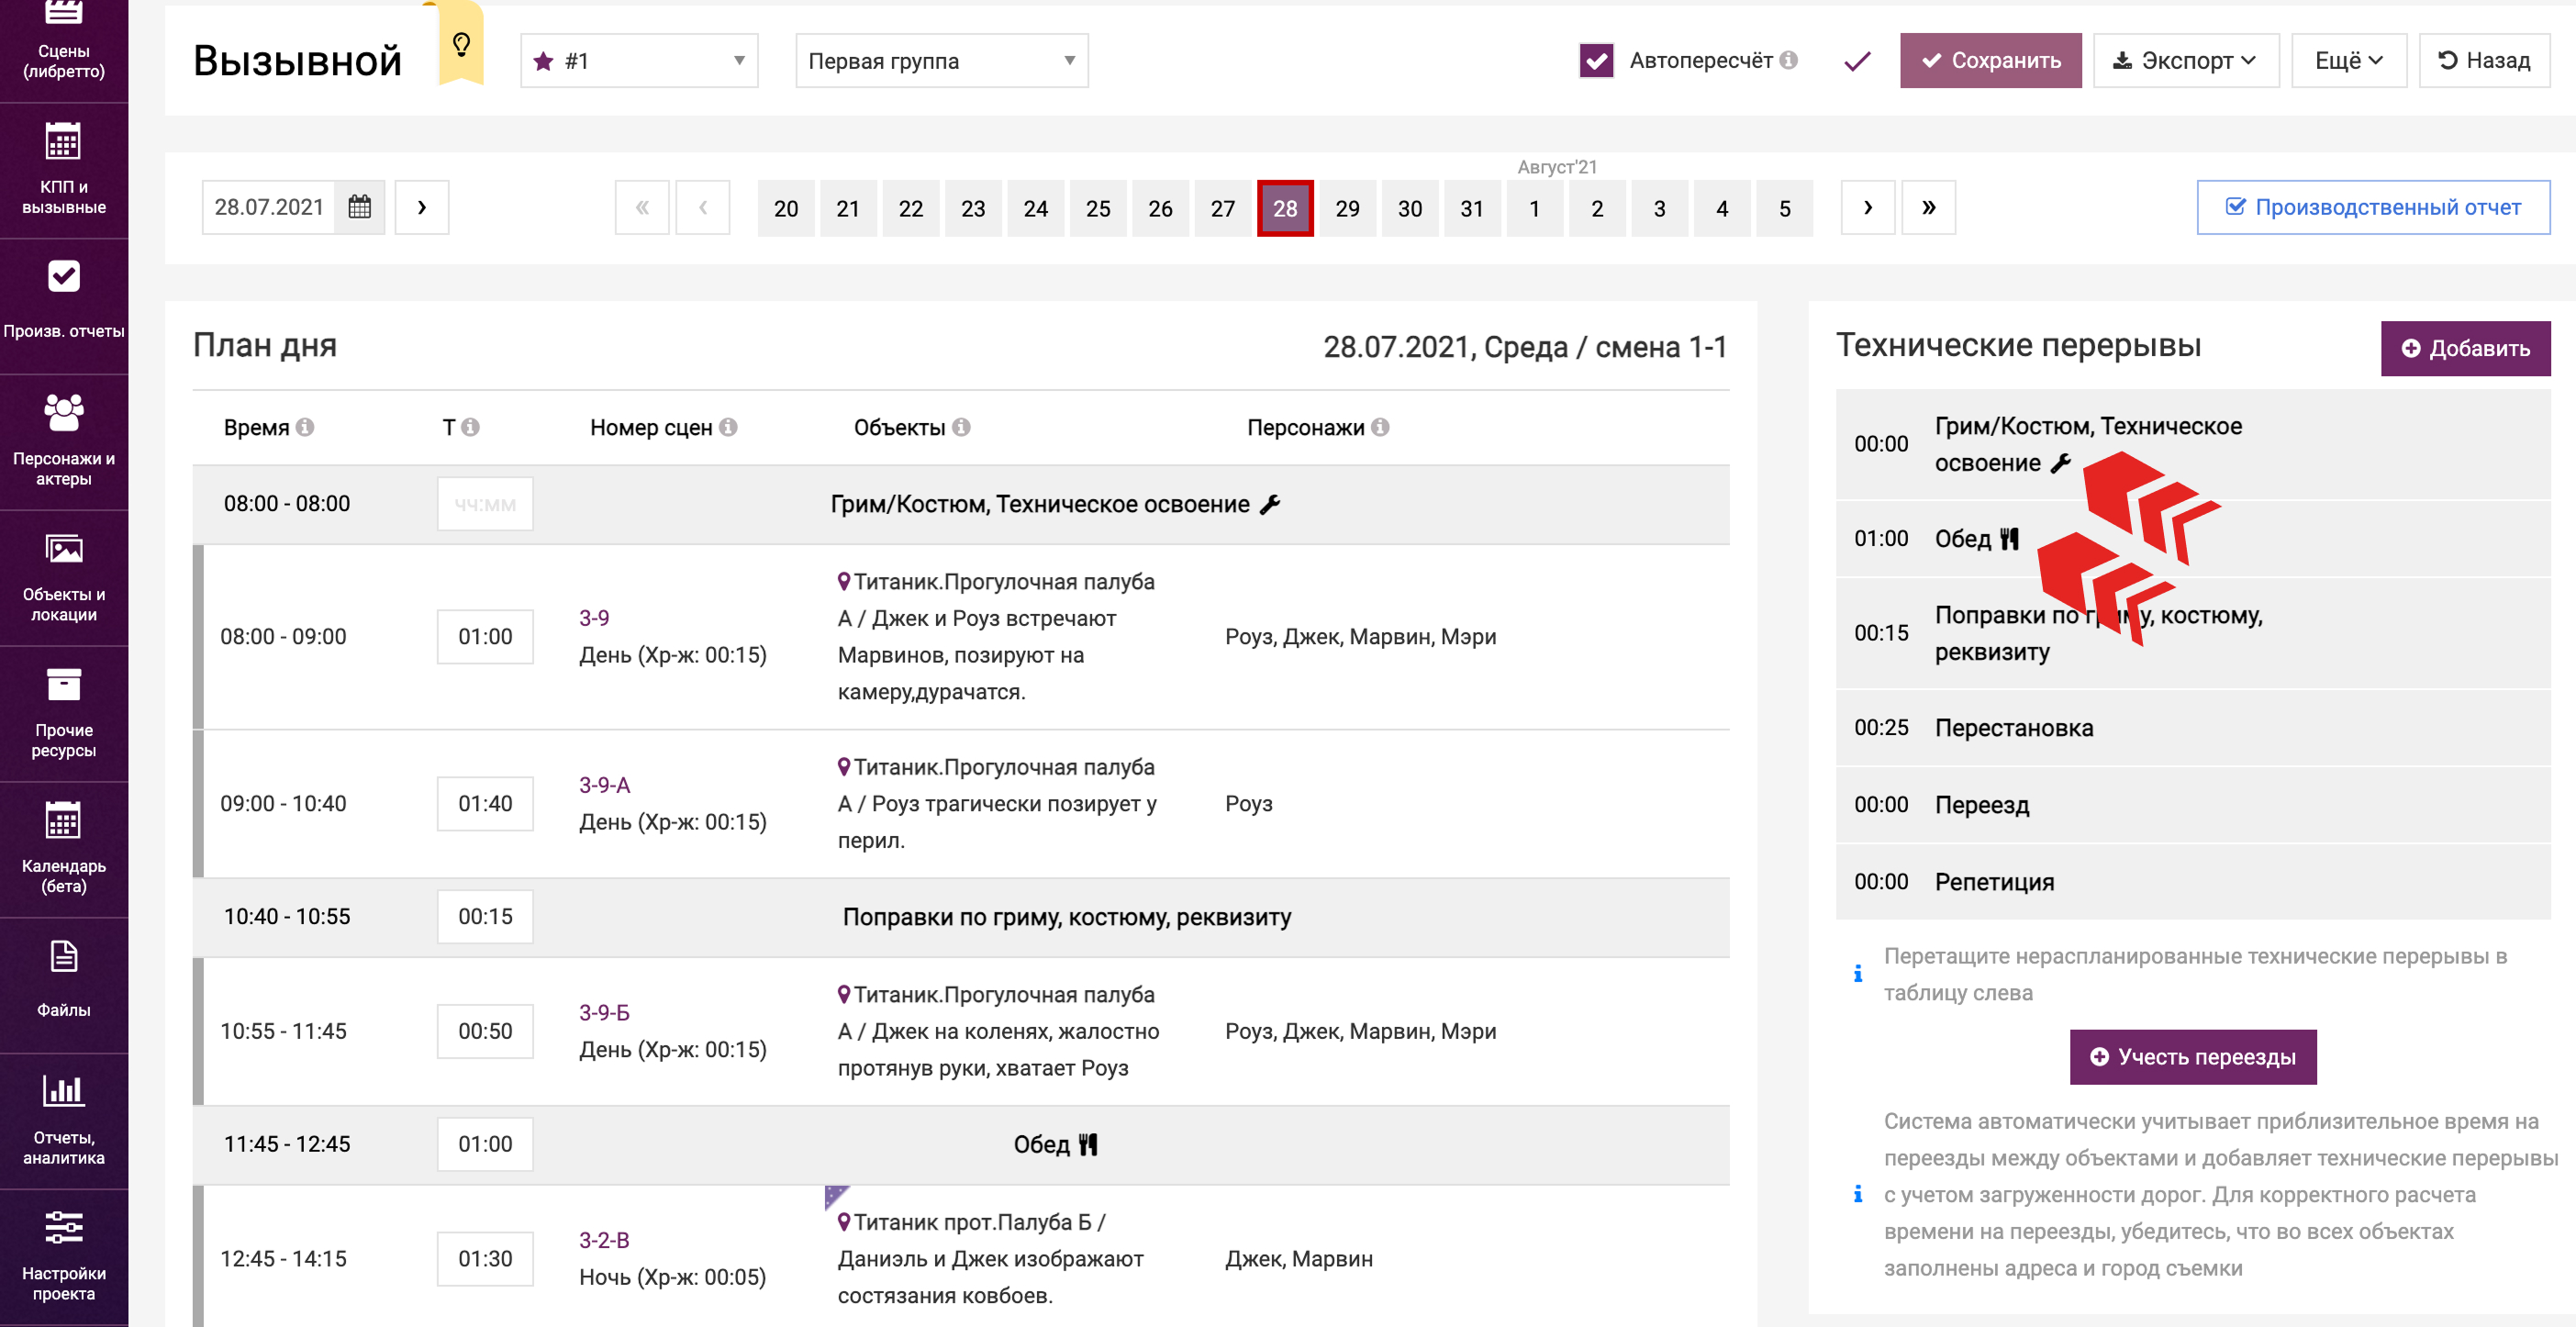Viewport: 2576px width, 1327px height.
Task: Click info icon beside Номер сцен header
Action: point(728,427)
